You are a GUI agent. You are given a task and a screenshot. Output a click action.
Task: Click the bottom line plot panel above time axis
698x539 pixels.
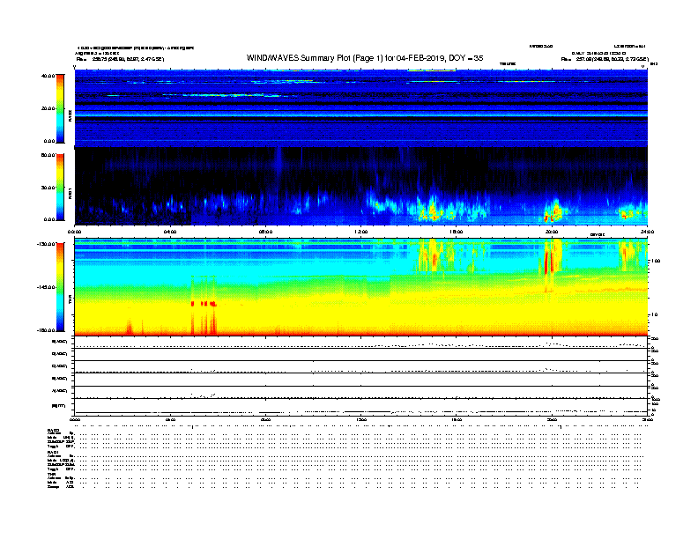[x=360, y=407]
